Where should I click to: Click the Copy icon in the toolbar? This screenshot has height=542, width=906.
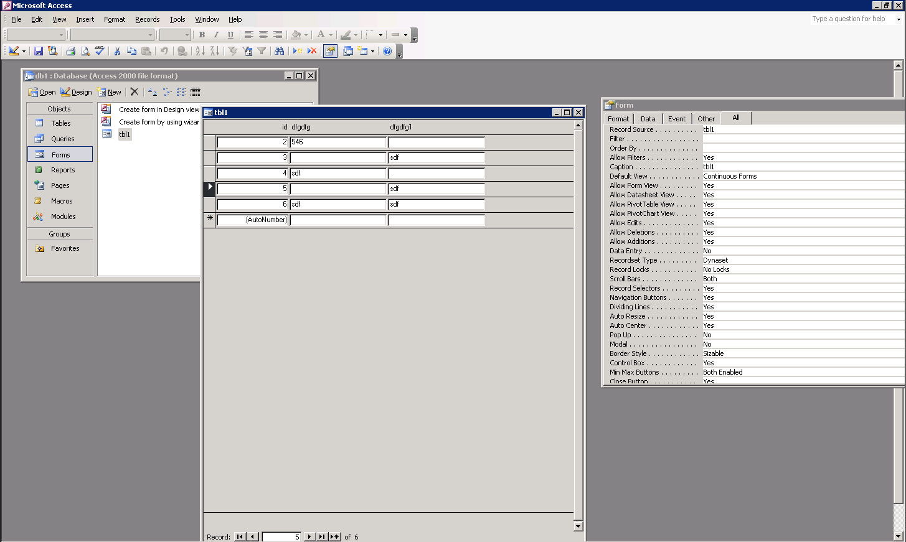(x=131, y=51)
